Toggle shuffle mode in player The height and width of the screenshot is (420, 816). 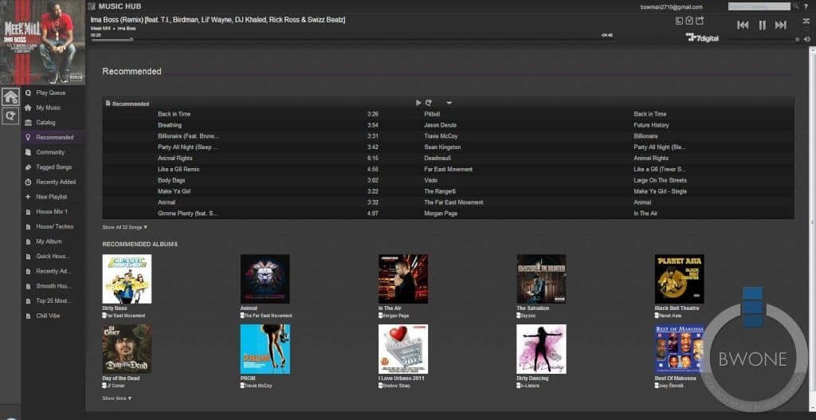pos(806,22)
